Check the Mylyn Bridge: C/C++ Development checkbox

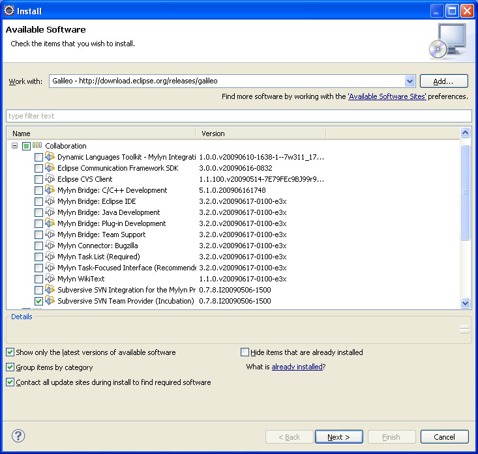pos(38,191)
